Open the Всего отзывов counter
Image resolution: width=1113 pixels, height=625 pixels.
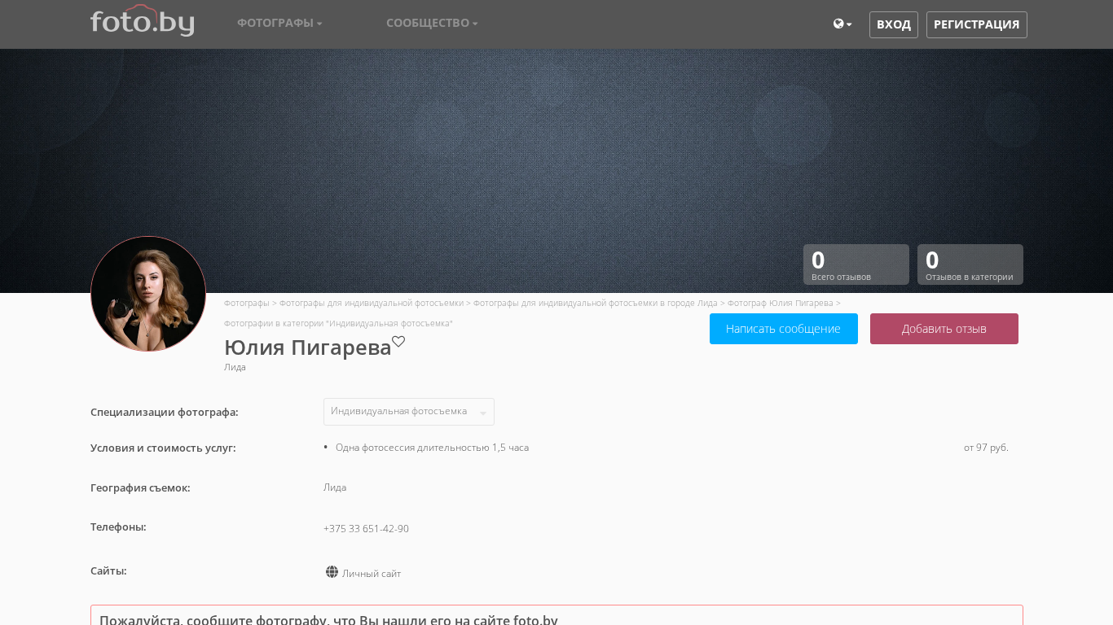pos(856,264)
